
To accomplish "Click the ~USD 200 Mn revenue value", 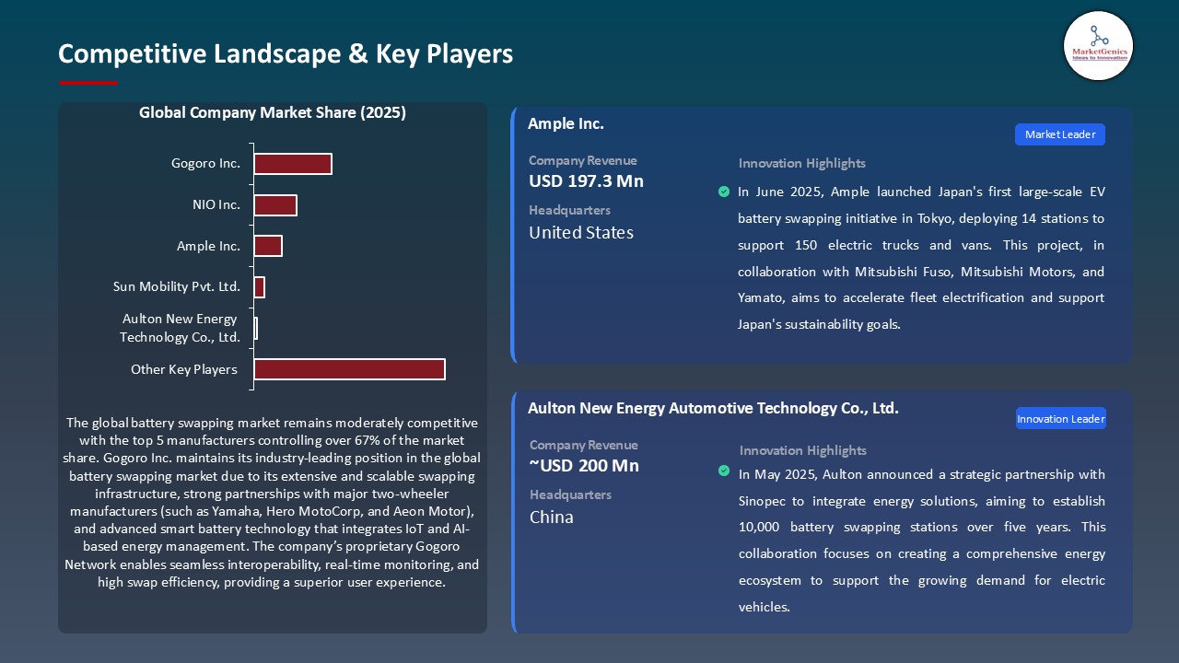I will click(x=584, y=466).
